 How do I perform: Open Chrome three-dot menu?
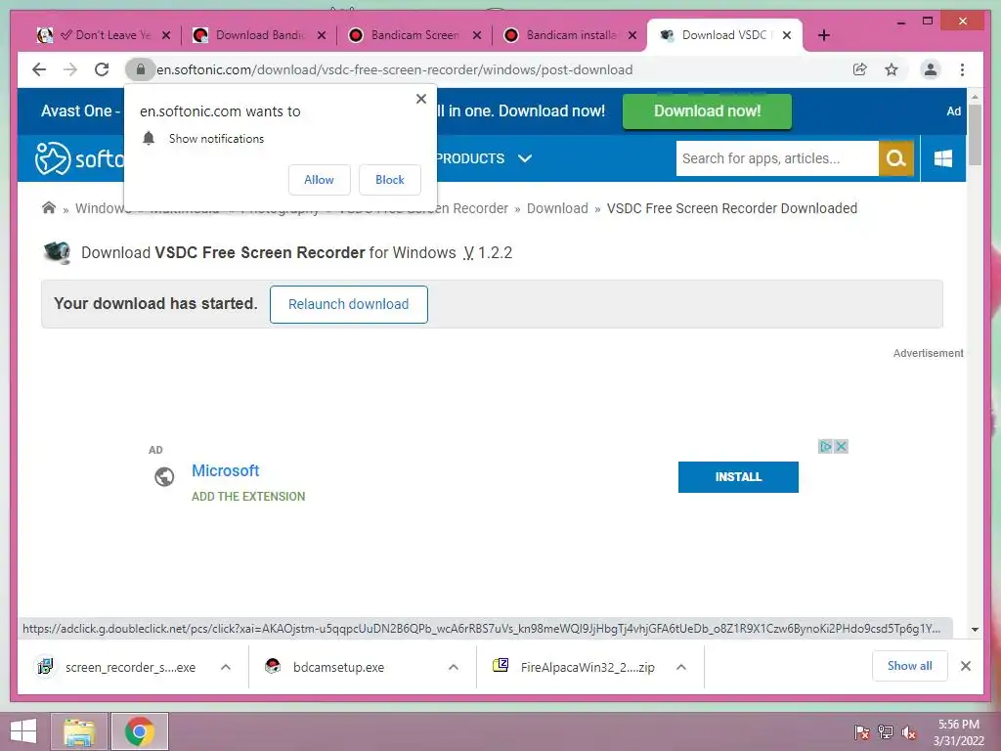(962, 69)
